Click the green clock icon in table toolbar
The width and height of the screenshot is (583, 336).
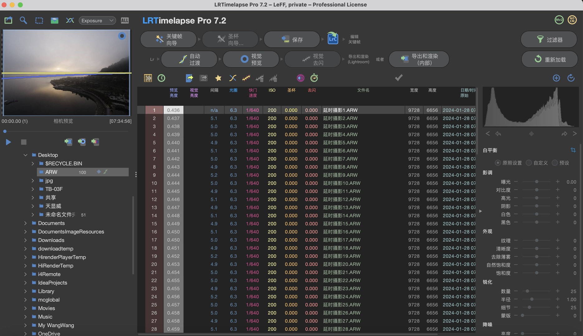(161, 78)
